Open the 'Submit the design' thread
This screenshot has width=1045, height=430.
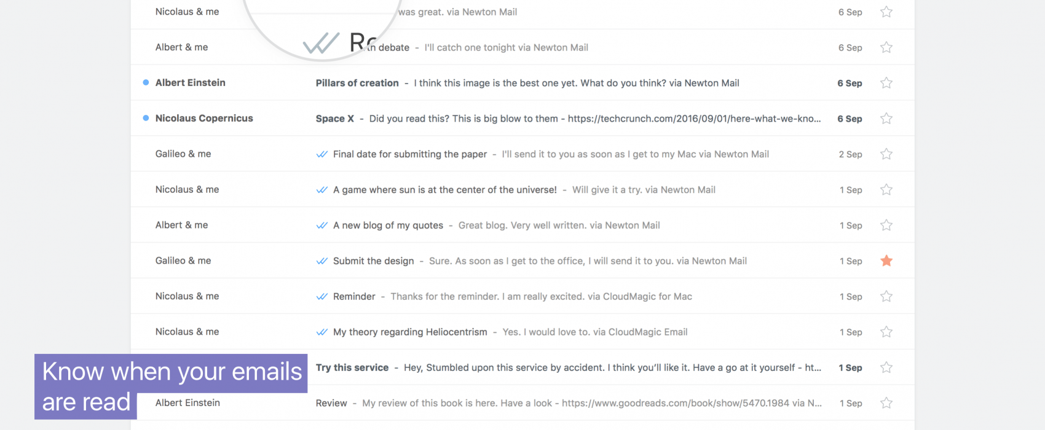click(x=374, y=261)
